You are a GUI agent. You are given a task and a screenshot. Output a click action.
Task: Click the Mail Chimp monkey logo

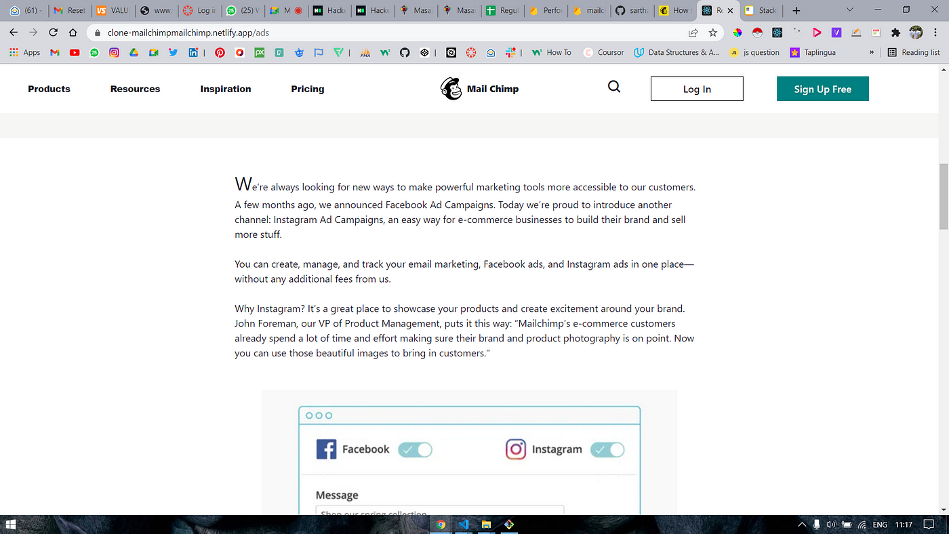pyautogui.click(x=451, y=89)
